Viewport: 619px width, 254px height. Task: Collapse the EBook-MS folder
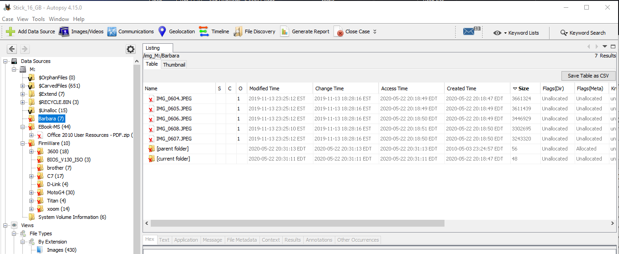tap(23, 127)
